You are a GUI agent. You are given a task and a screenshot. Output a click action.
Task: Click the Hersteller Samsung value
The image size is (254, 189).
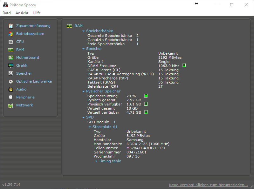click(135, 140)
